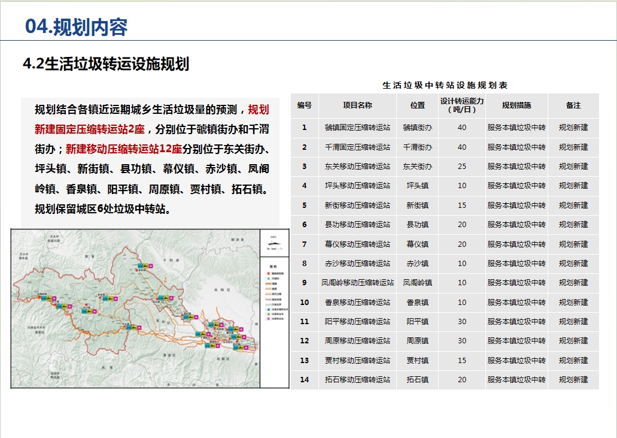Click the cell "幕仪移动压缩转运站"
Viewport: 617px width, 438px height.
pyautogui.click(x=357, y=244)
